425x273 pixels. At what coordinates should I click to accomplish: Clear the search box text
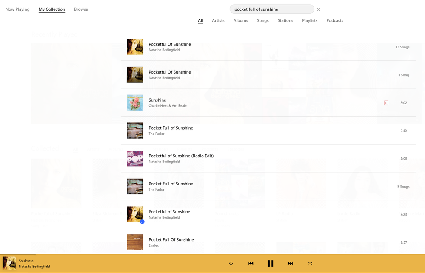(319, 9)
